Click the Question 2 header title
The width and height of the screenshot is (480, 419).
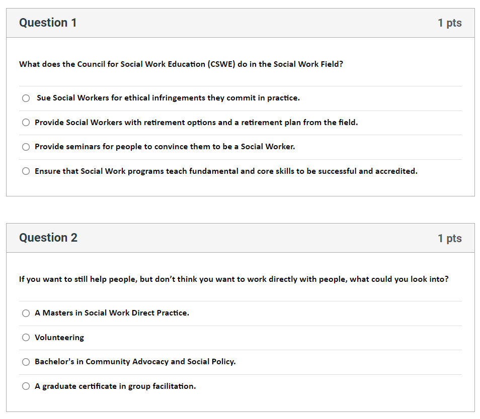click(x=48, y=238)
